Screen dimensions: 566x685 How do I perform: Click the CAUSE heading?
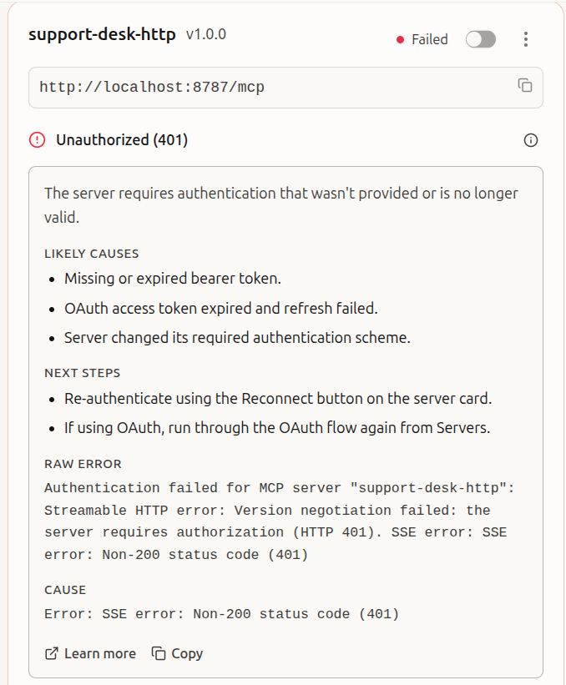tap(65, 590)
